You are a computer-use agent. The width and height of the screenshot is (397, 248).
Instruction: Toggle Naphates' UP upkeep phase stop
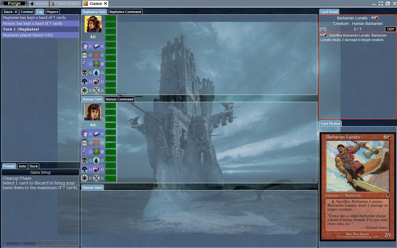111,18
